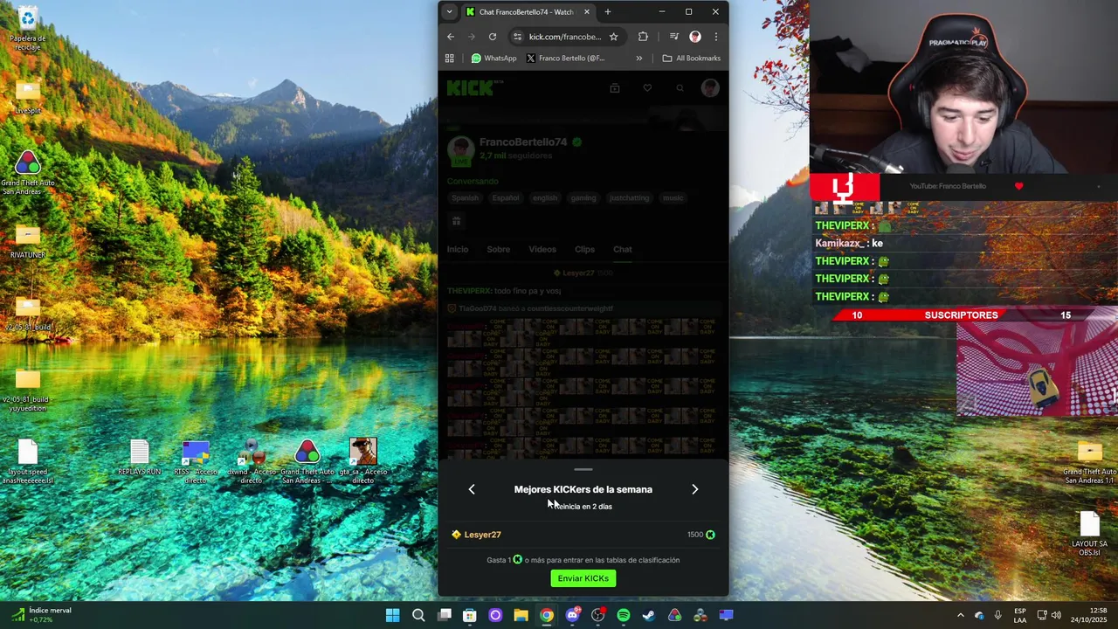Click the Mejores KICKers de la semana heading
Image resolution: width=1118 pixels, height=629 pixels.
[x=583, y=489]
